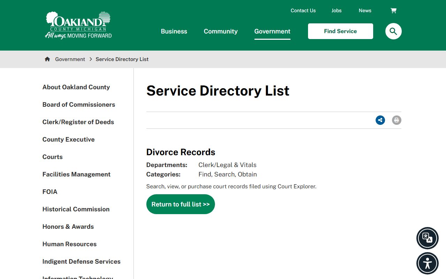The width and height of the screenshot is (446, 279).
Task: Open About Oakland County sidebar link
Action: click(76, 87)
